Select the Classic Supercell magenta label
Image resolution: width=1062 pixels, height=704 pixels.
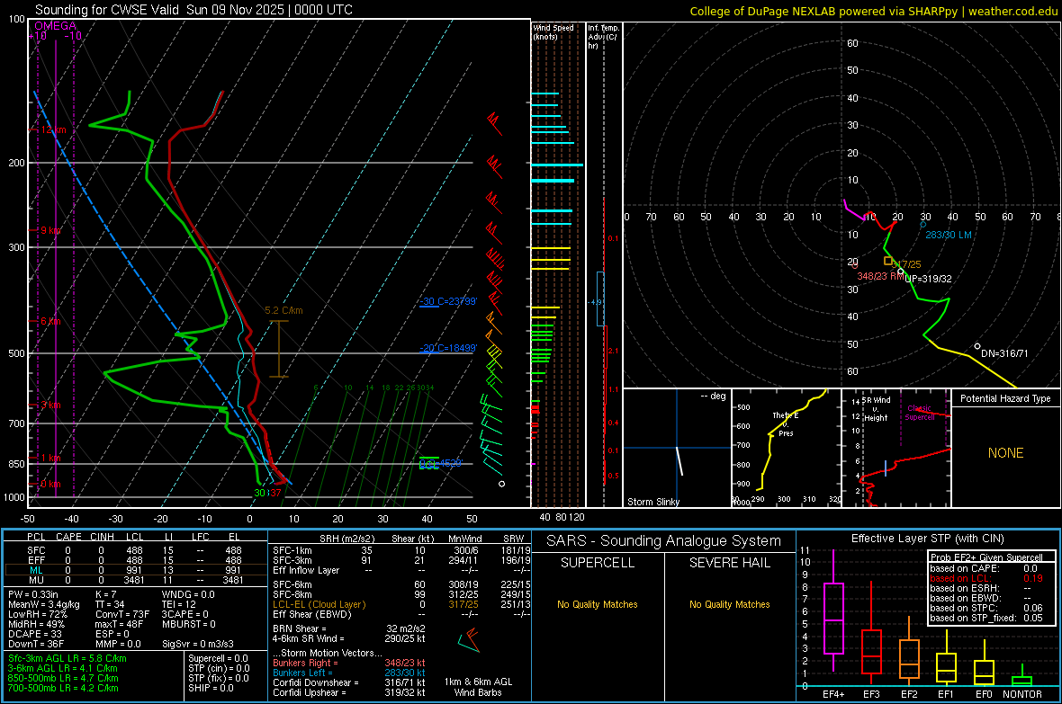920,413
